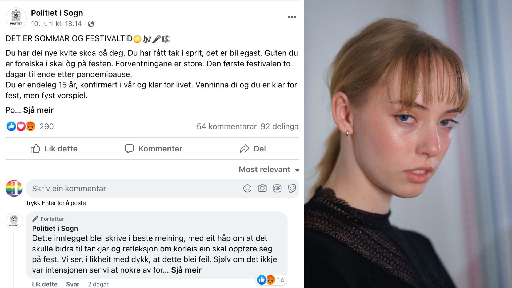Open the sticker picker icon
Screen dimensions: 512x288
click(292, 189)
